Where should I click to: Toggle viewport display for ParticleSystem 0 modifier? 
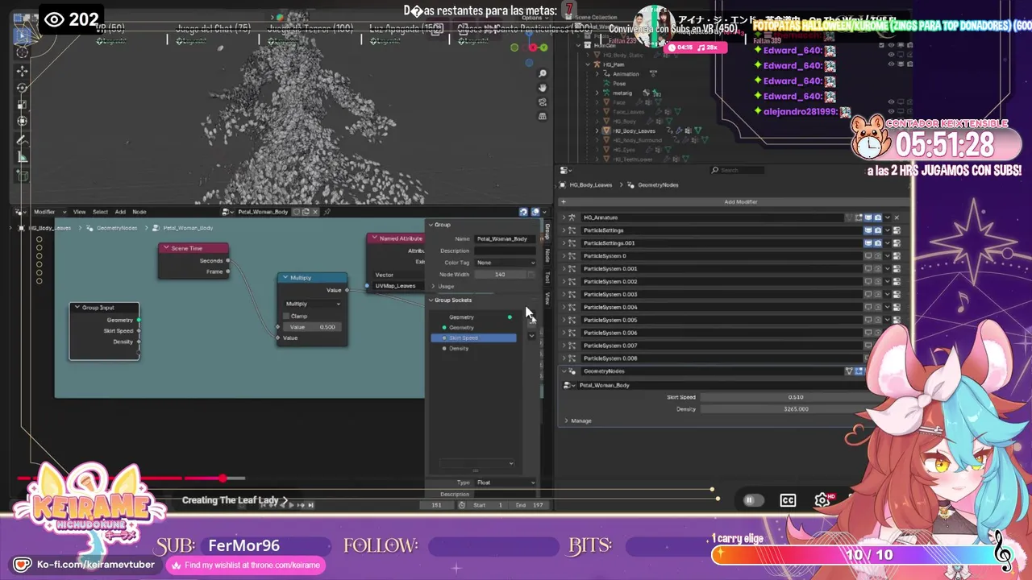(x=868, y=256)
